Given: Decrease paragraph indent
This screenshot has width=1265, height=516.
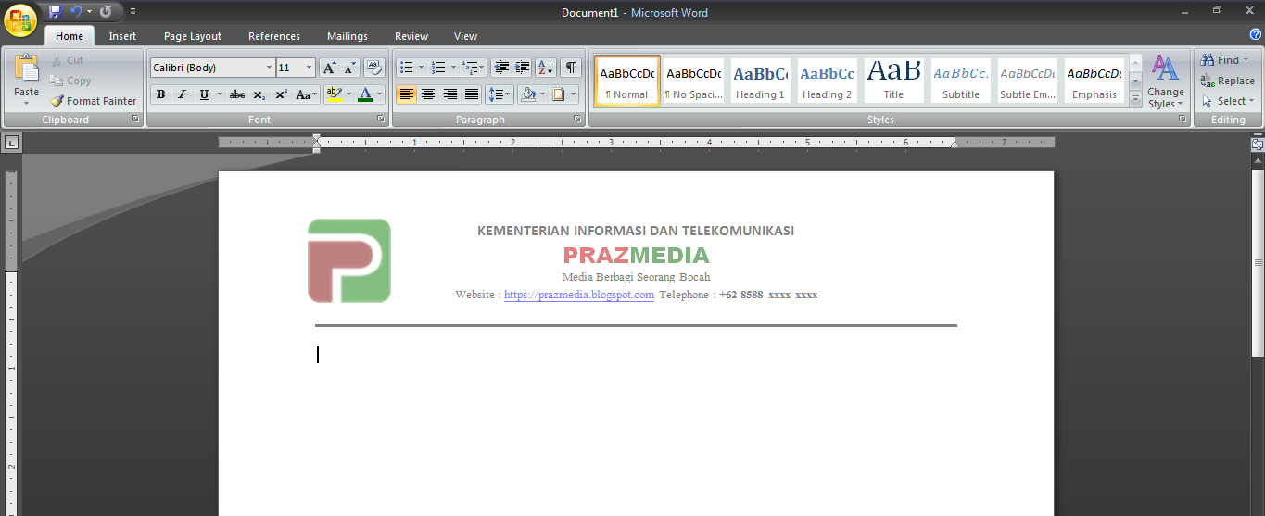Looking at the screenshot, I should pyautogui.click(x=501, y=68).
